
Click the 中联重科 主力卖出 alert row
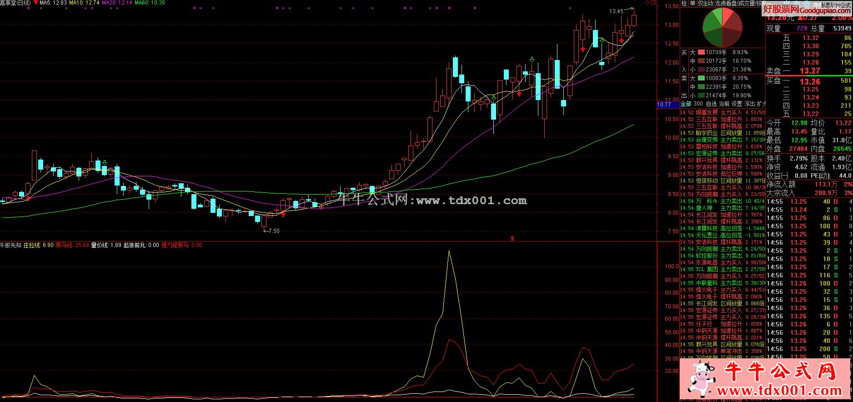coord(723,283)
